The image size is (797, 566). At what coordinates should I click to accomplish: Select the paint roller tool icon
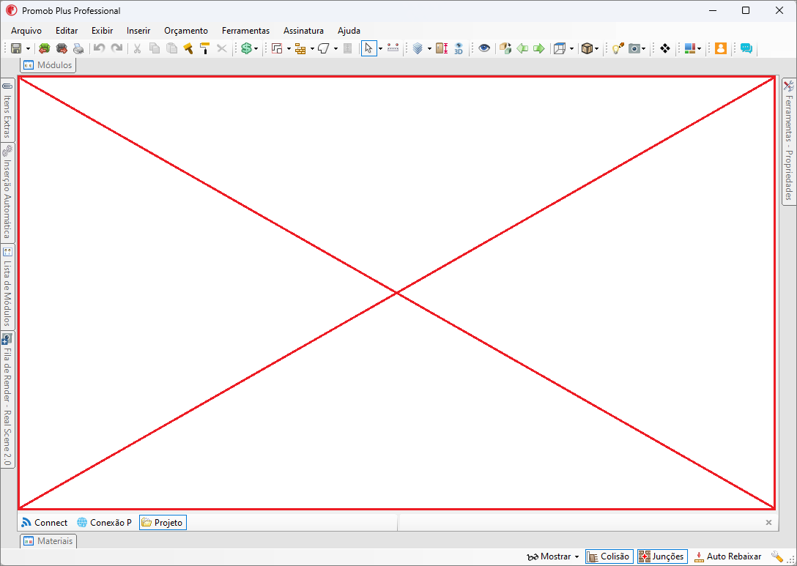coord(205,48)
